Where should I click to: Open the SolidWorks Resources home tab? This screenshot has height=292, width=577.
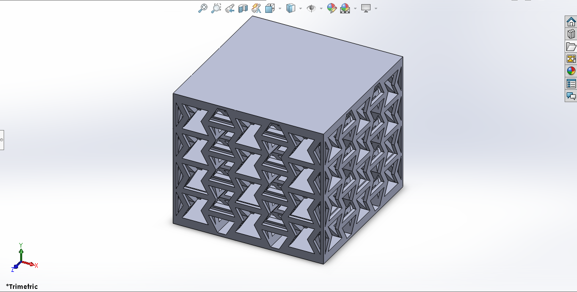(x=571, y=22)
